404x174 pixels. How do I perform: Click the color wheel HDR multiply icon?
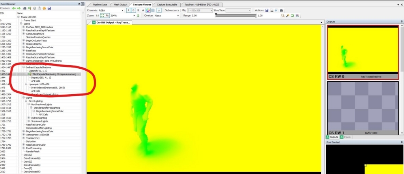[148, 10]
